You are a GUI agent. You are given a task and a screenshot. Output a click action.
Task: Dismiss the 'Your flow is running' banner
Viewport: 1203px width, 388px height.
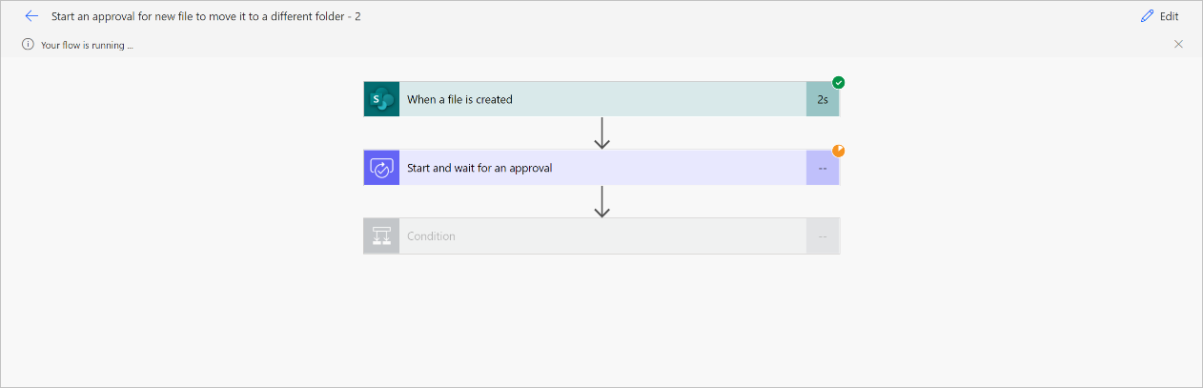click(x=1178, y=44)
